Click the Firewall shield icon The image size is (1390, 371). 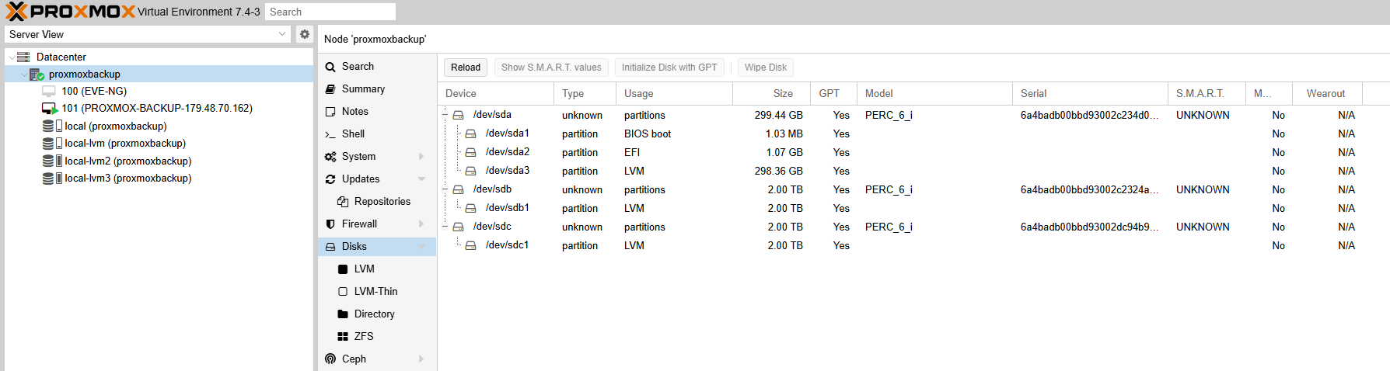pyautogui.click(x=330, y=224)
